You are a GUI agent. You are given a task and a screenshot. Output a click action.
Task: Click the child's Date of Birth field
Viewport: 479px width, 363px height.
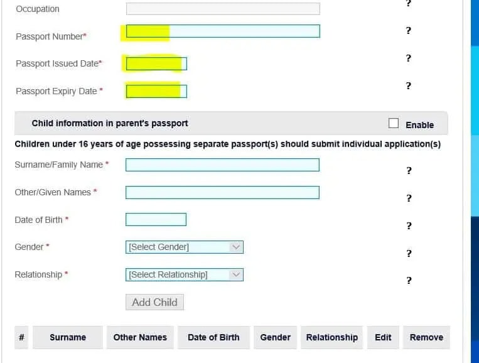(x=156, y=220)
